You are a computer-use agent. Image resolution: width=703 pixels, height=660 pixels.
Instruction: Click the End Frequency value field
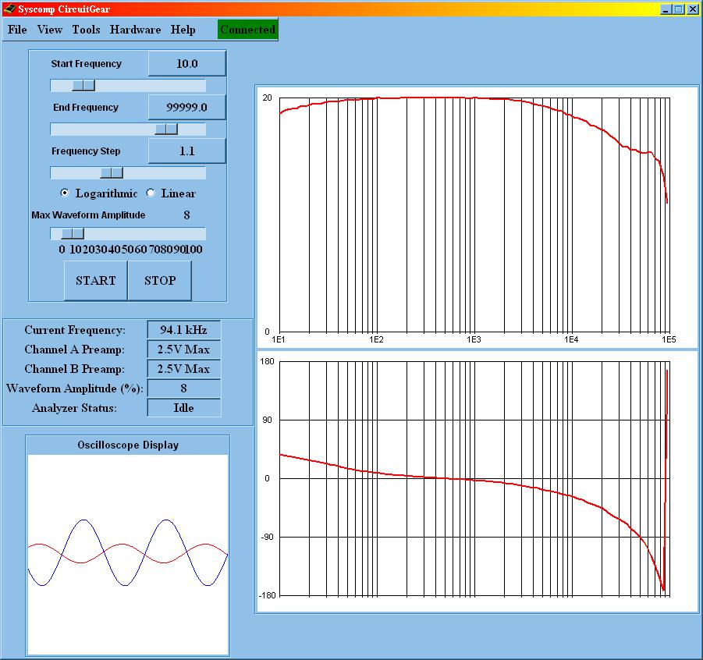click(187, 108)
